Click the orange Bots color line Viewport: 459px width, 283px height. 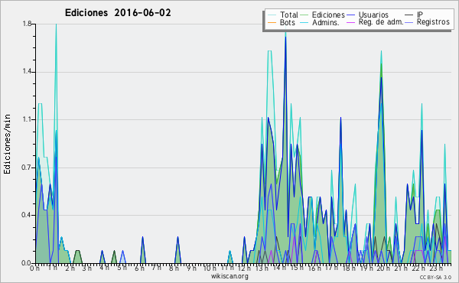pos(272,22)
